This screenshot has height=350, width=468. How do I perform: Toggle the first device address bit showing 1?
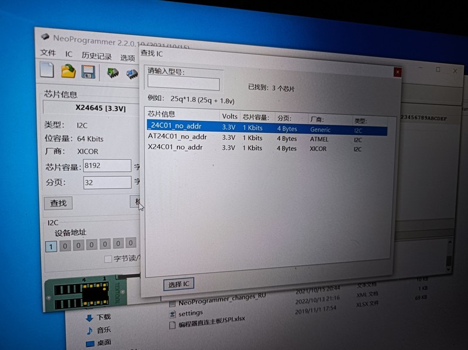51,246
